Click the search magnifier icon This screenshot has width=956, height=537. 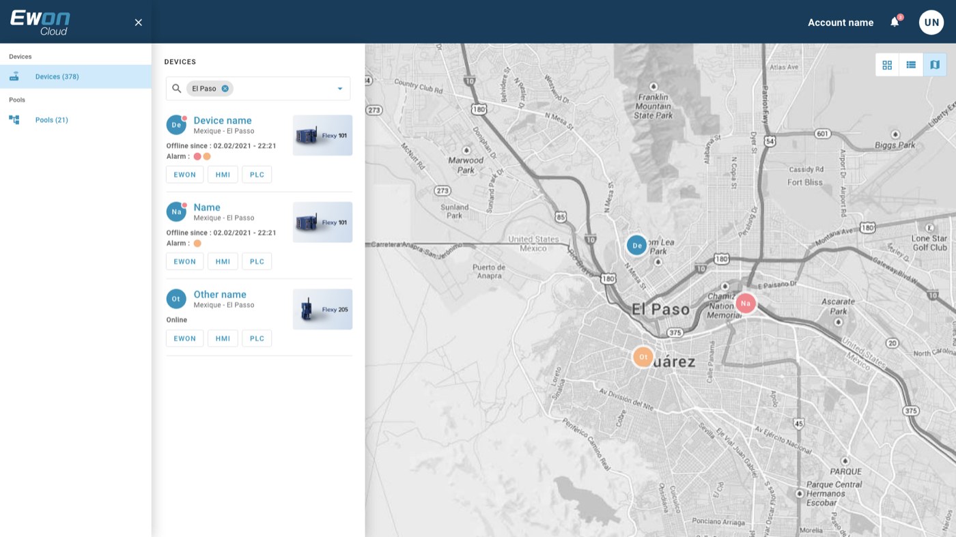177,89
